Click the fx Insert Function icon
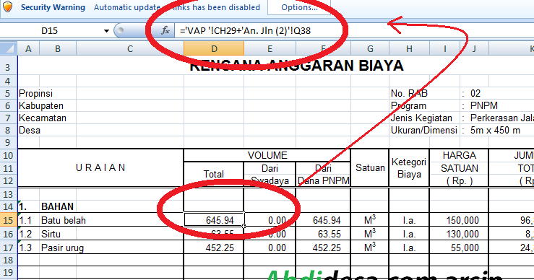Image resolution: width=534 pixels, height=280 pixels. pos(165,30)
